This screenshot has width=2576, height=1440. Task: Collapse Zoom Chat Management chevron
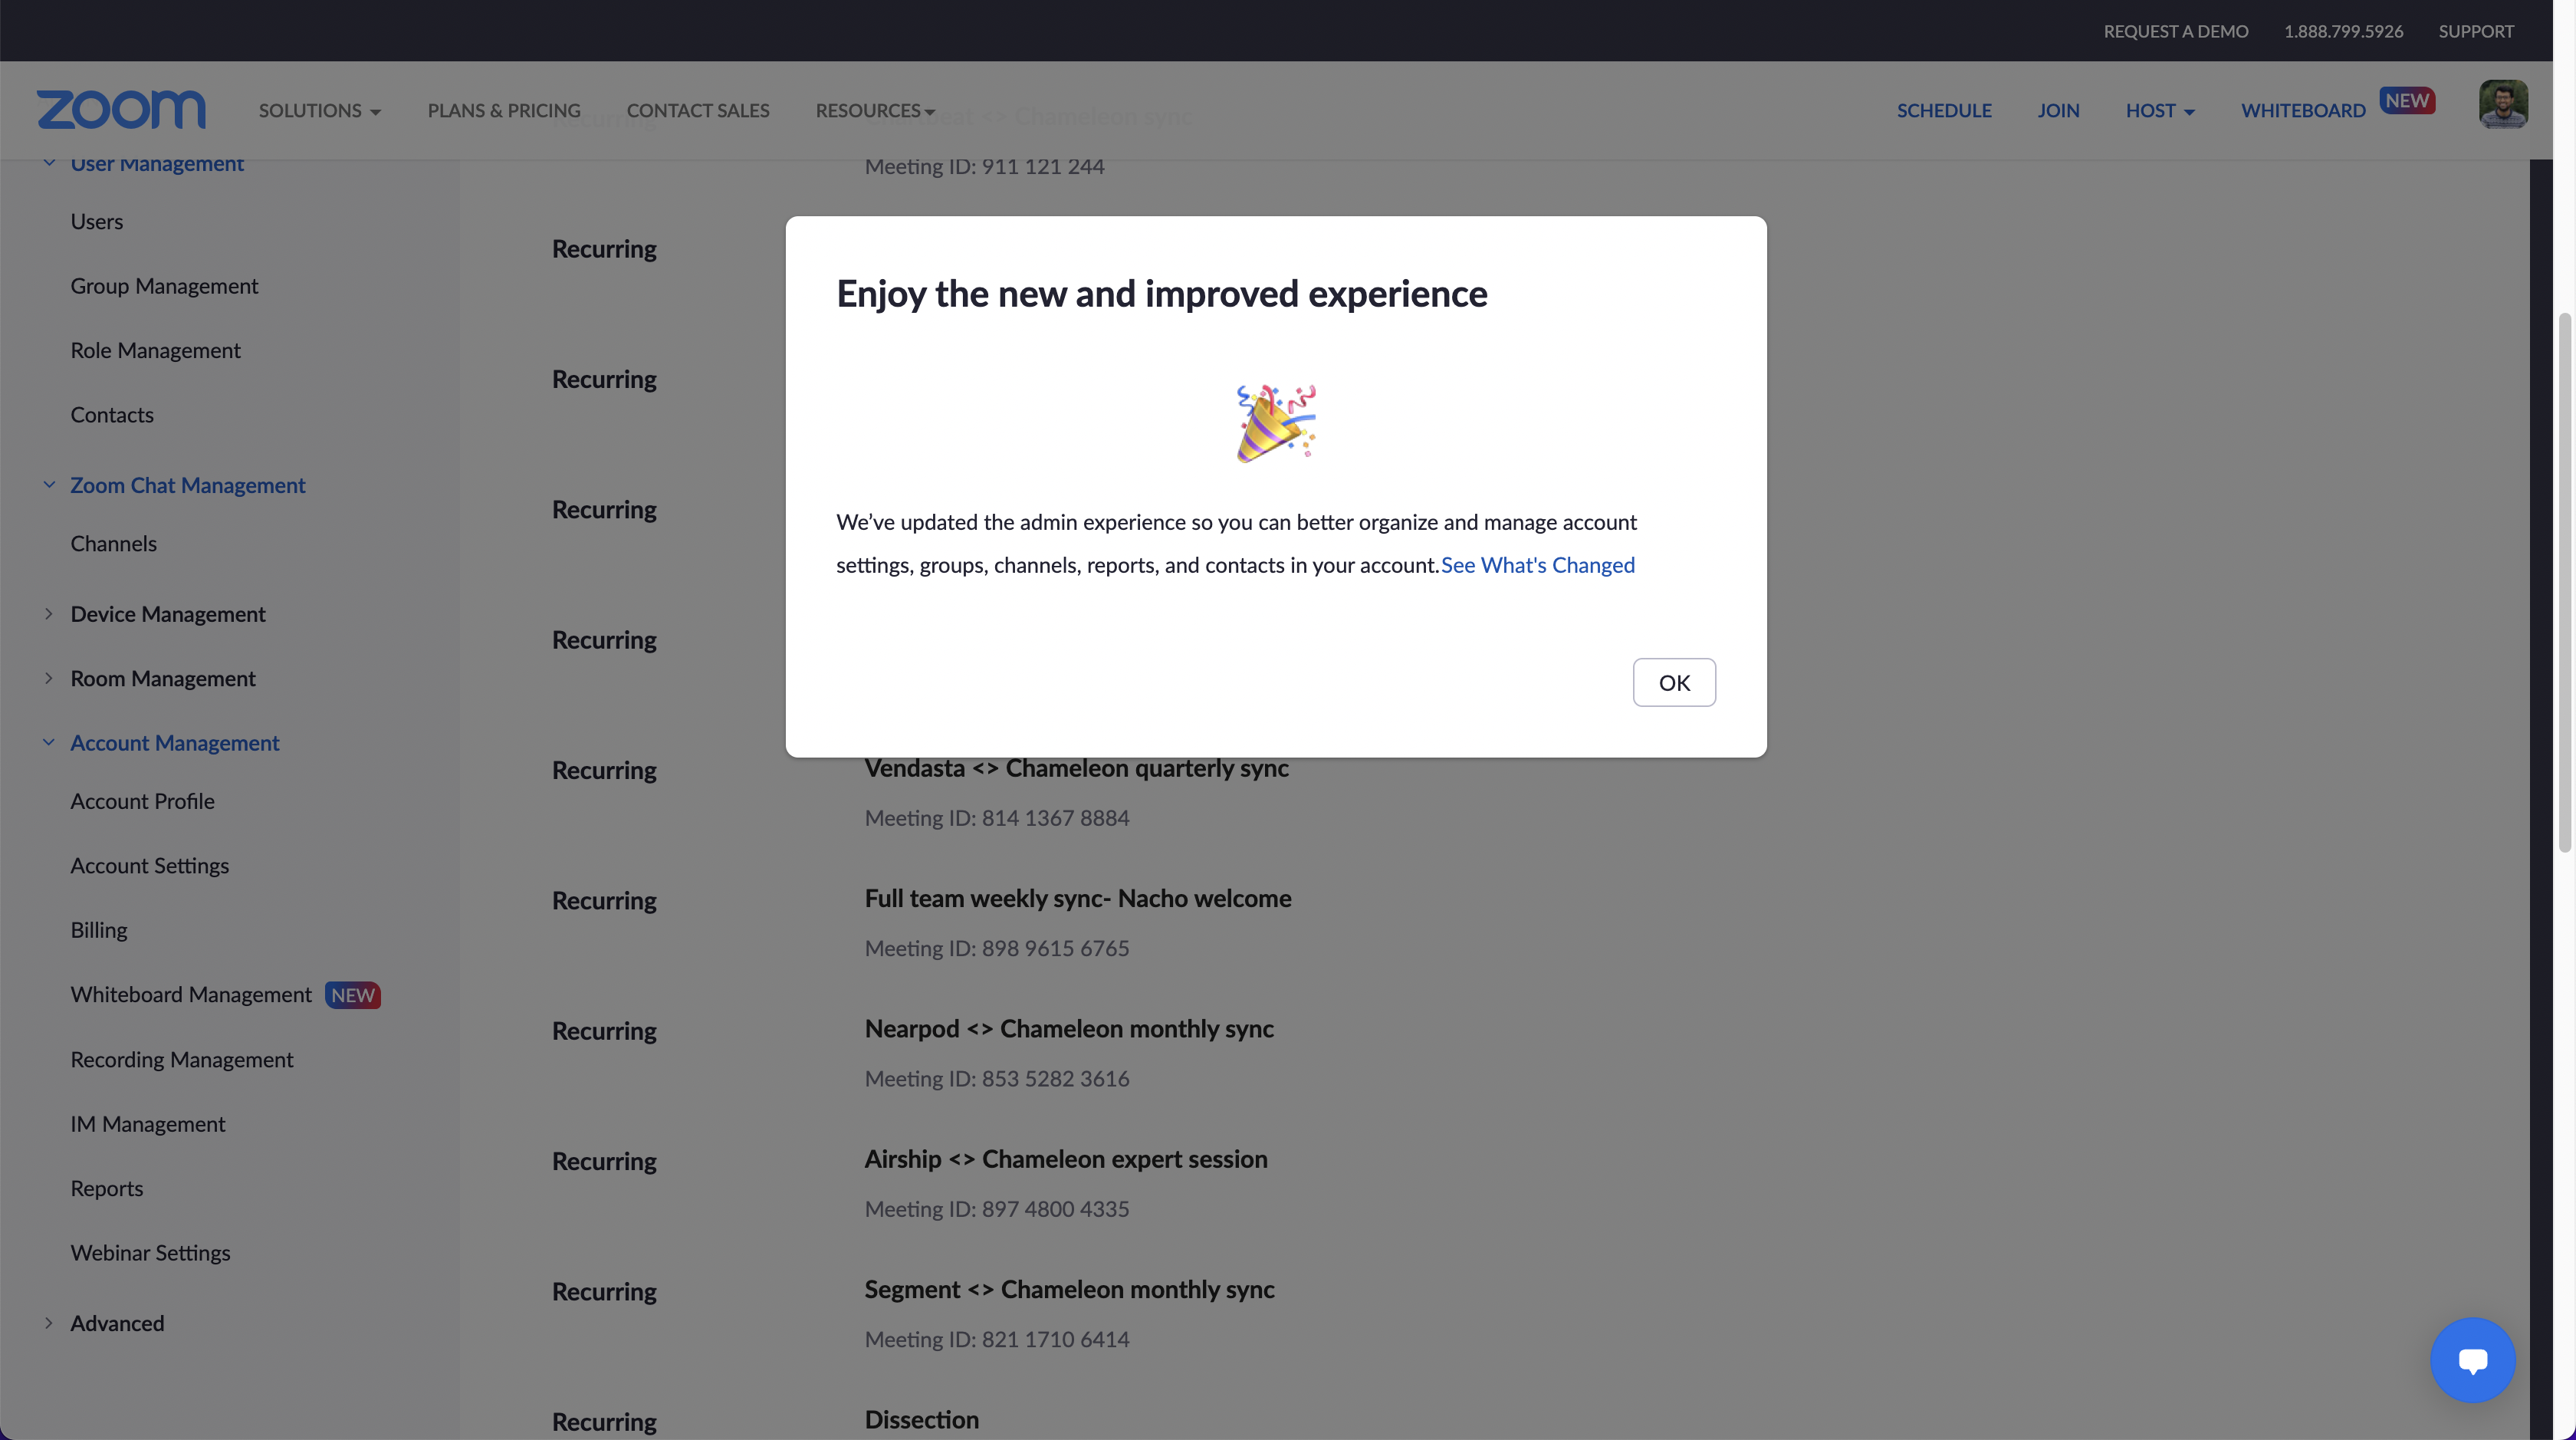point(49,485)
